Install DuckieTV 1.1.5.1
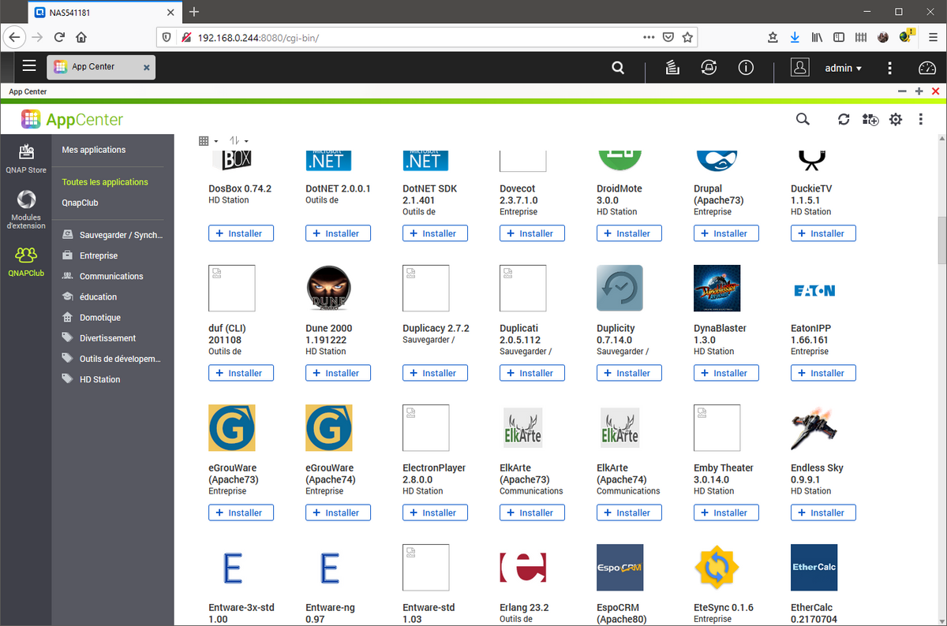 click(x=823, y=233)
